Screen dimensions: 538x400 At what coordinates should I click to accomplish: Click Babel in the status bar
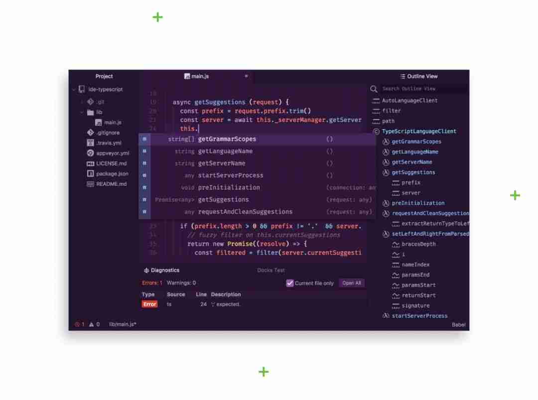(459, 324)
